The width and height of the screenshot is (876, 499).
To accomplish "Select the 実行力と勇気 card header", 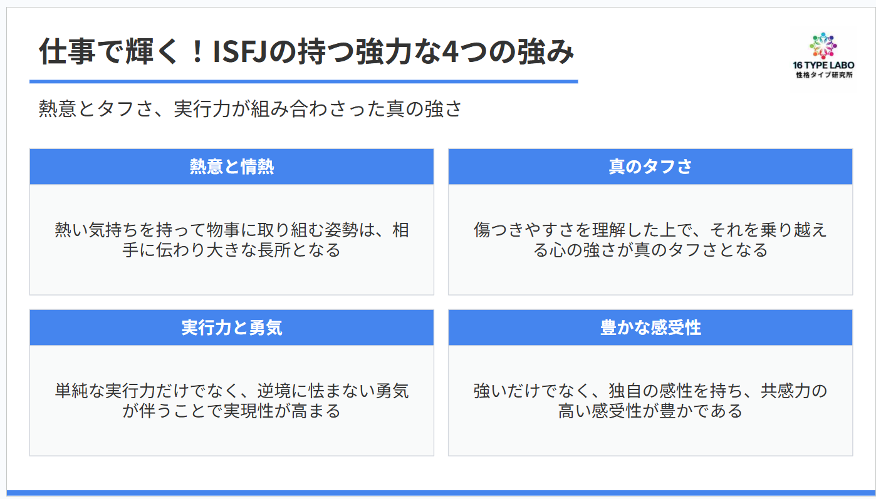I will click(x=231, y=327).
